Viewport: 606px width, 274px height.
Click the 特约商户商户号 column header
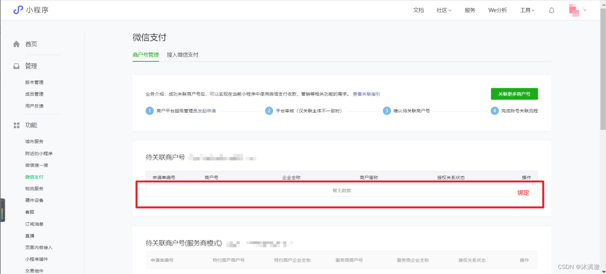pos(228,260)
